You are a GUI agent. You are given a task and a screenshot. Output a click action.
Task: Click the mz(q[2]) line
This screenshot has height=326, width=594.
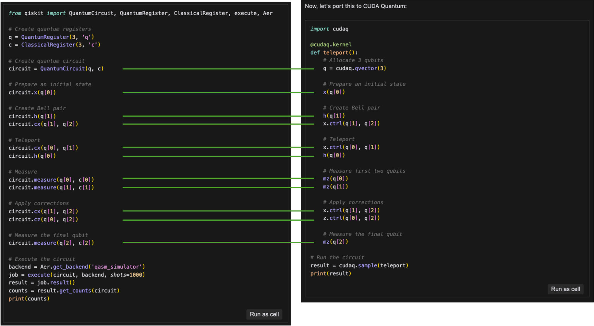tap(335, 242)
